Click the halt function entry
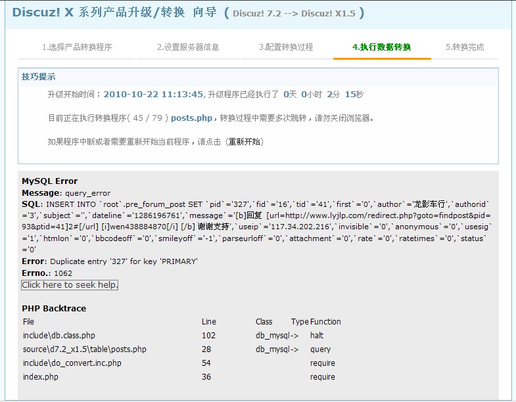 point(317,336)
